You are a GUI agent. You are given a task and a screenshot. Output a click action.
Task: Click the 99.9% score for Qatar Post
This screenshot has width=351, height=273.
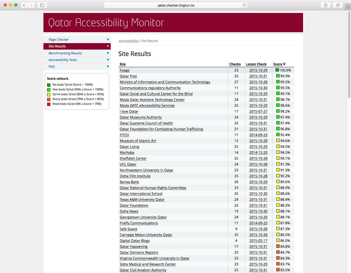(285, 76)
